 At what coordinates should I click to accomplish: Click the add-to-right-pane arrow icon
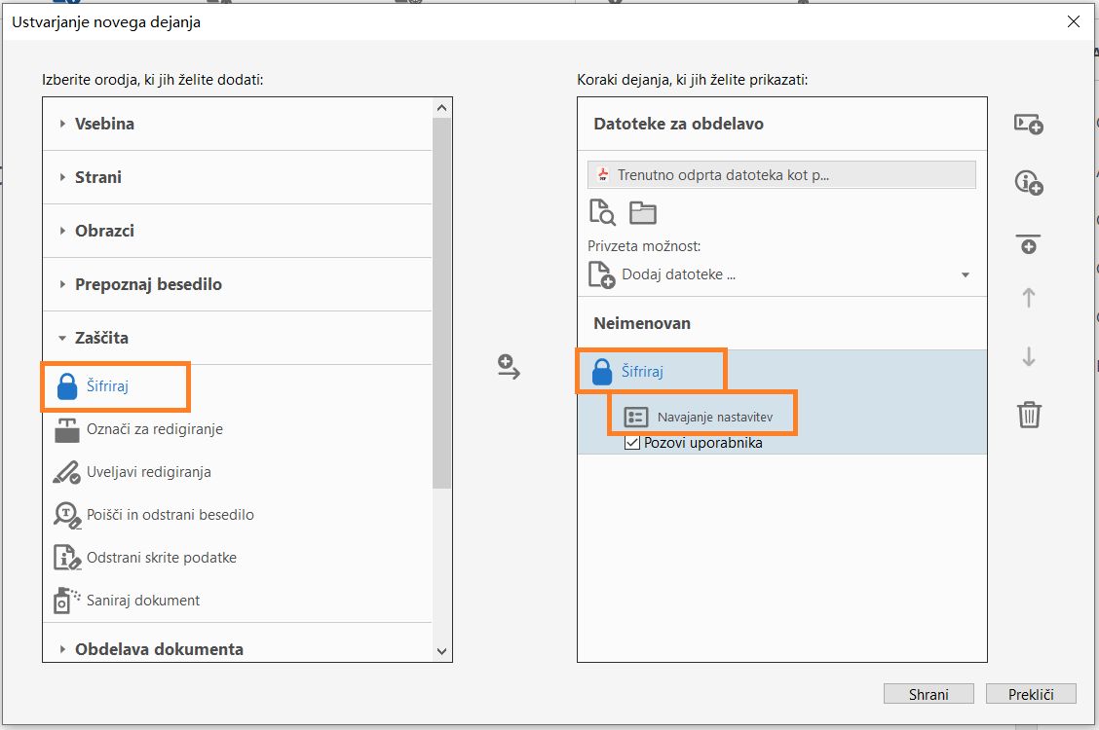pos(509,368)
